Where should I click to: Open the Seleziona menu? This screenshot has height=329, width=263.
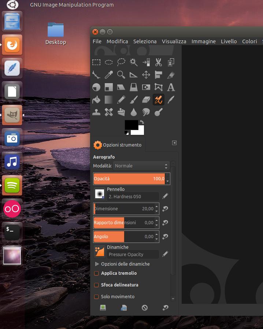pos(145,41)
